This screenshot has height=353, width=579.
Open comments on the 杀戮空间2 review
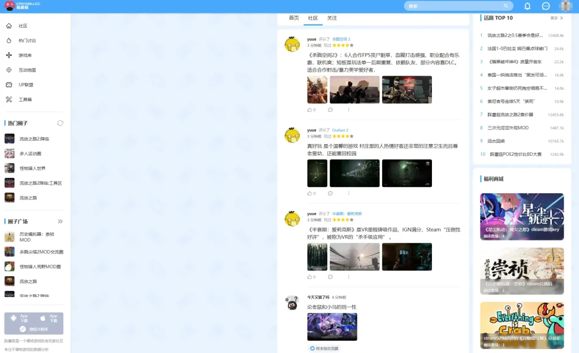tap(330, 110)
